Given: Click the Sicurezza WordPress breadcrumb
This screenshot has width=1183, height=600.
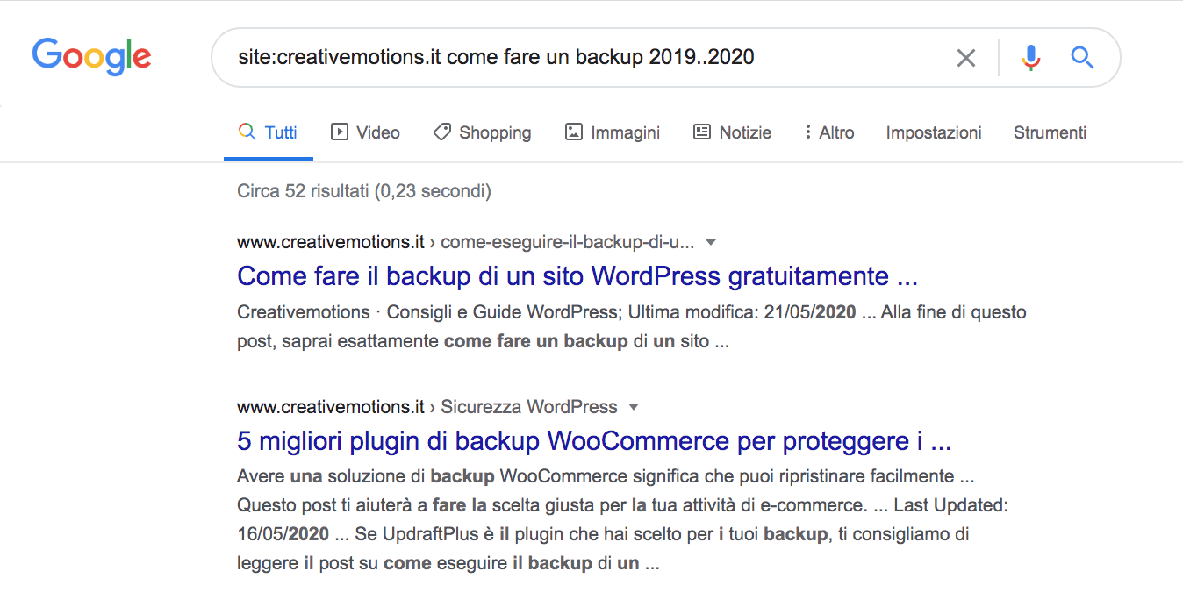Looking at the screenshot, I should [x=529, y=407].
